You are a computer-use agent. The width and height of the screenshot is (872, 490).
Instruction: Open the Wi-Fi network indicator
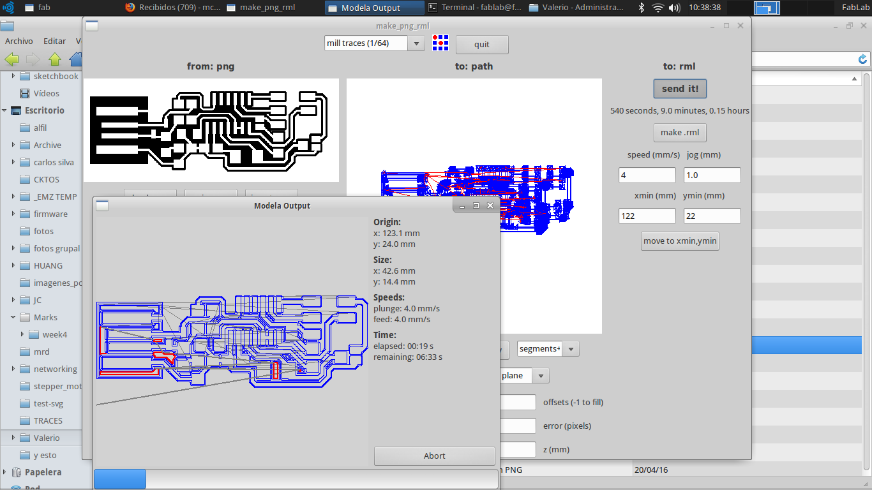pos(658,8)
